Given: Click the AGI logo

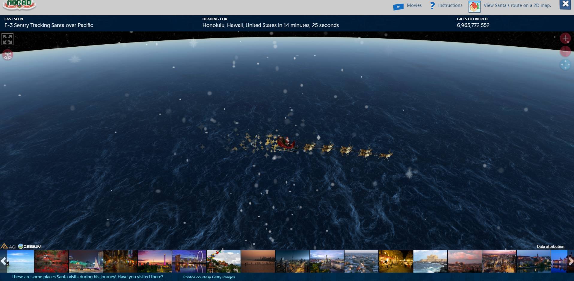Looking at the screenshot, I should [8, 246].
